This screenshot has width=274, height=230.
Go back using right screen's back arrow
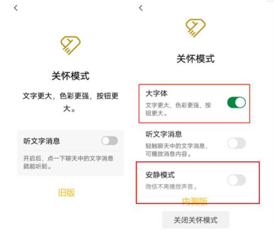(141, 8)
